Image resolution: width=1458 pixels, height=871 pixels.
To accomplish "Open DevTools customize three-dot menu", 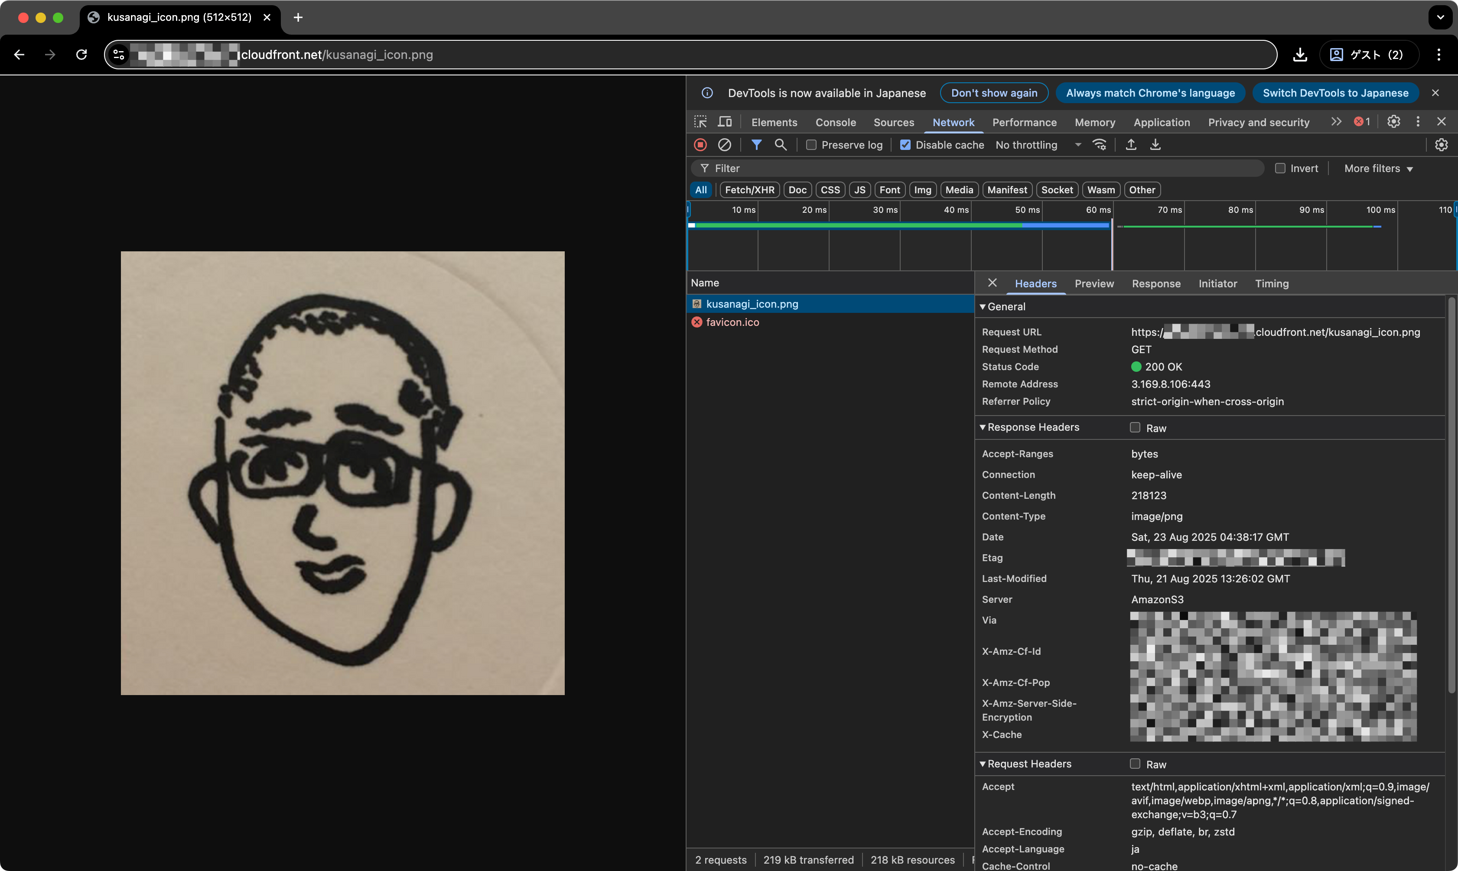I will [x=1418, y=121].
